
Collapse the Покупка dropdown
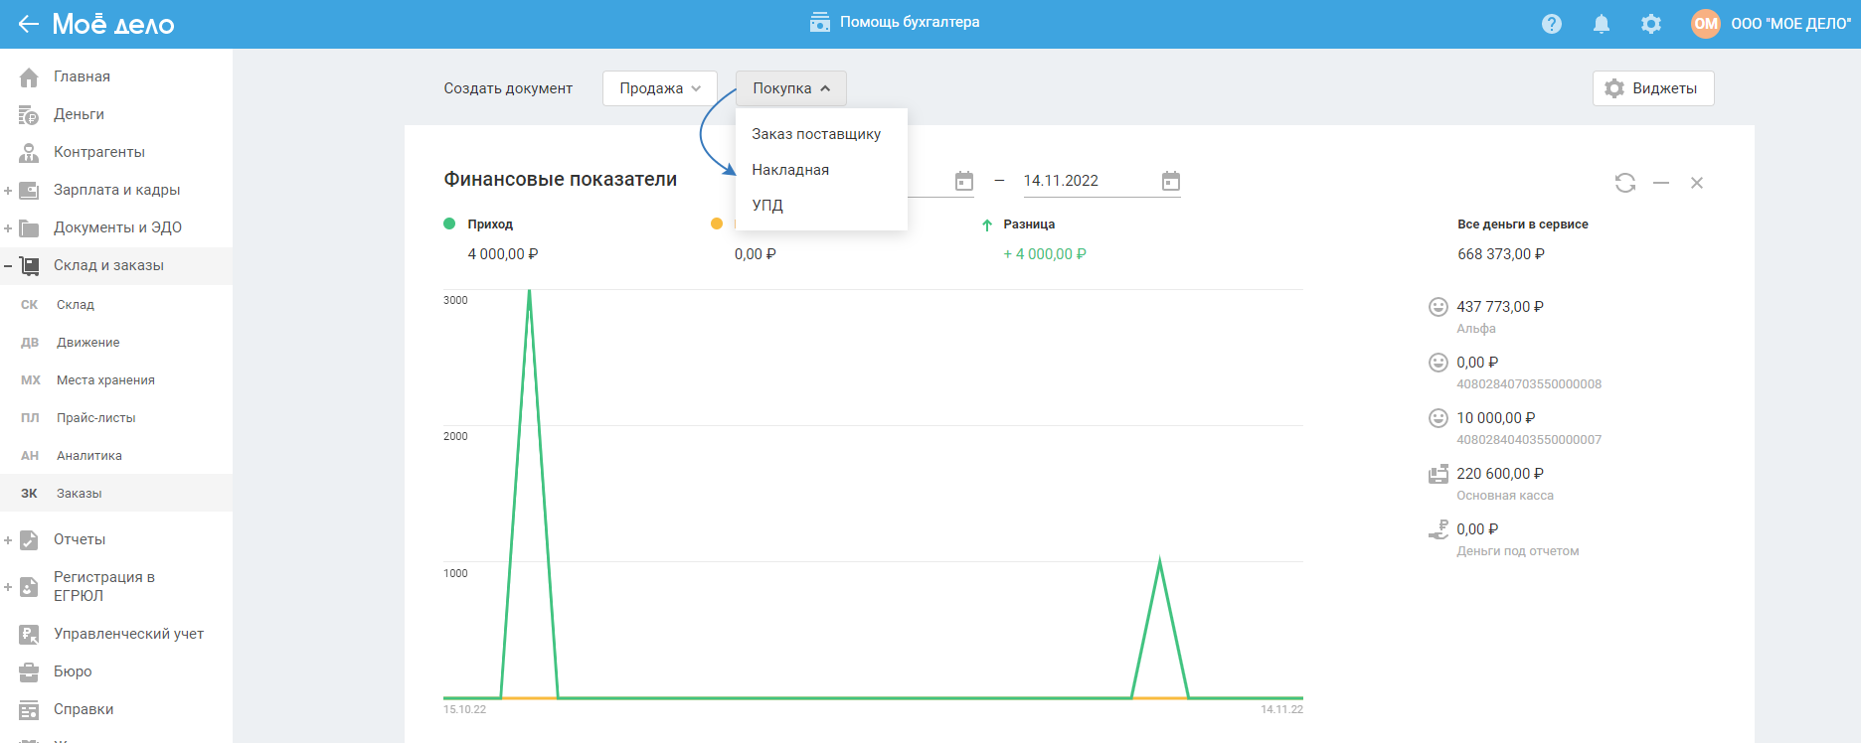[x=790, y=88]
